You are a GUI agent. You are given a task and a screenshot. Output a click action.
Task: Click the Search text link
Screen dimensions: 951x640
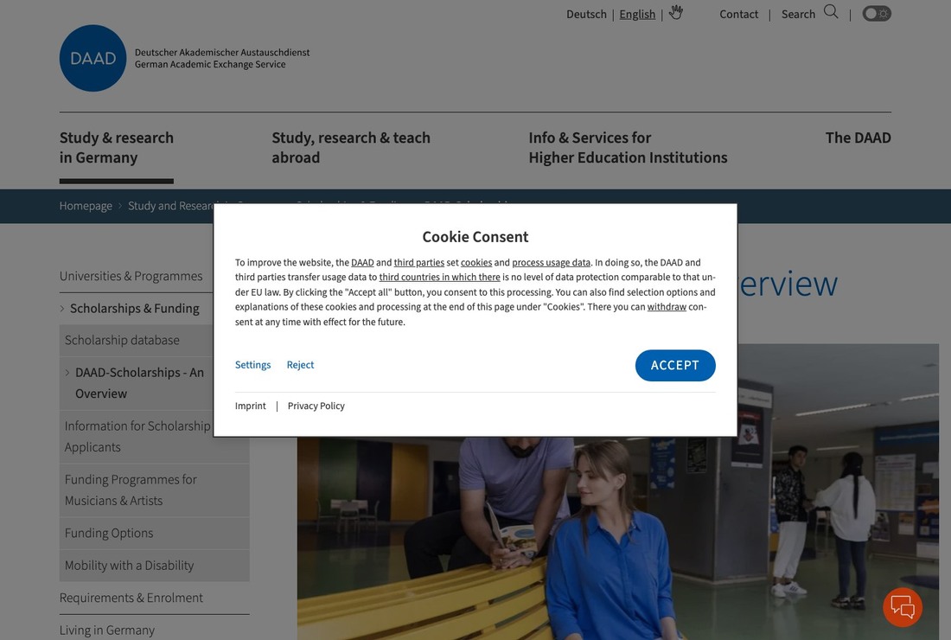coord(798,14)
